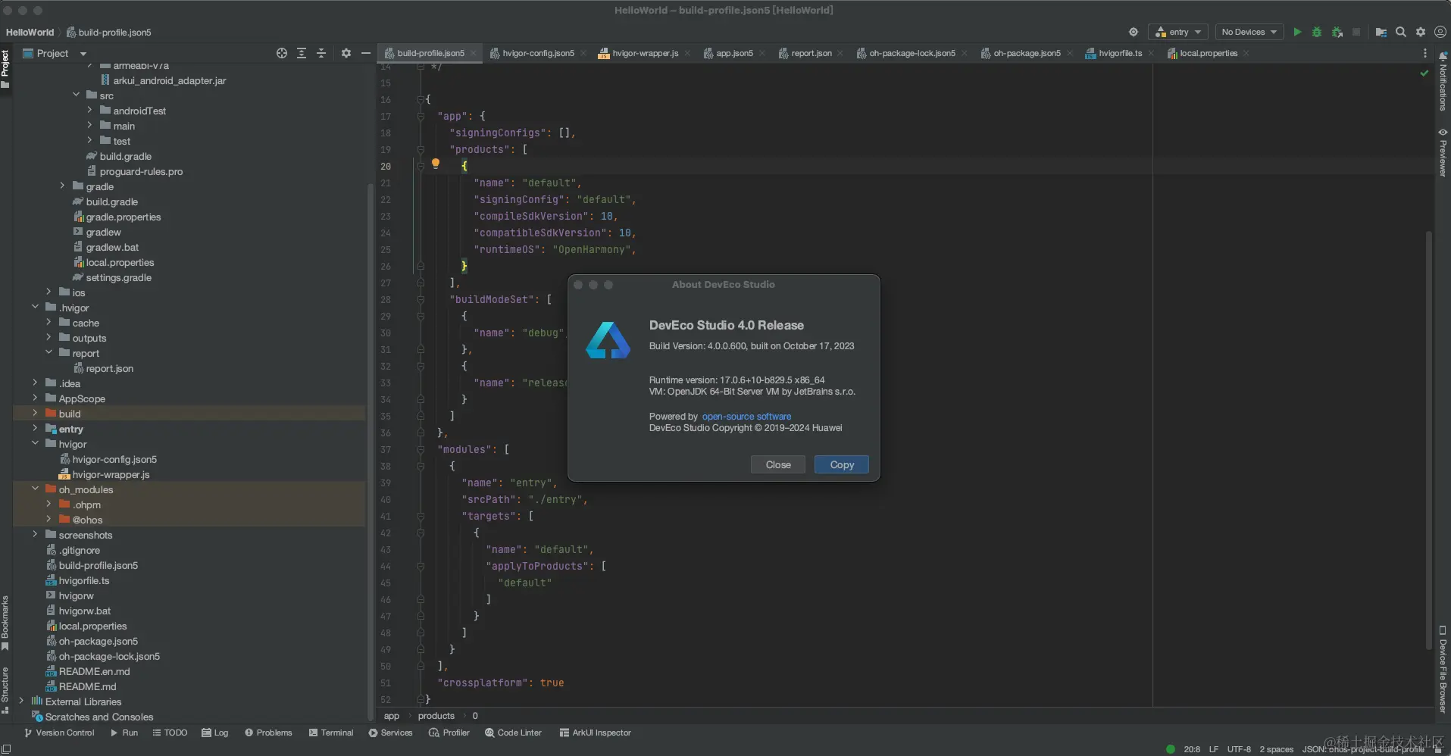
Task: Click Copy in About DevEco Studio dialog
Action: coord(842,464)
